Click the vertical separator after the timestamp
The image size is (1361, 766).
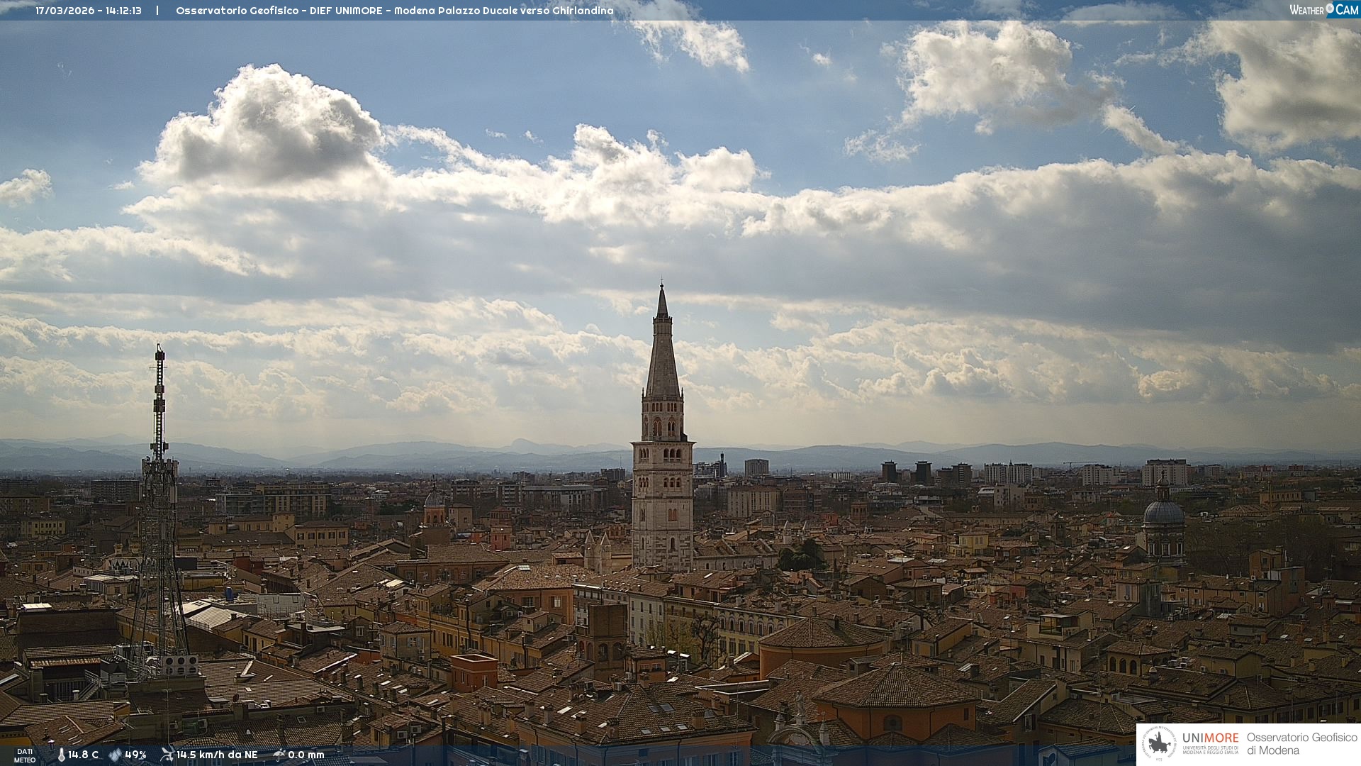pyautogui.click(x=157, y=11)
